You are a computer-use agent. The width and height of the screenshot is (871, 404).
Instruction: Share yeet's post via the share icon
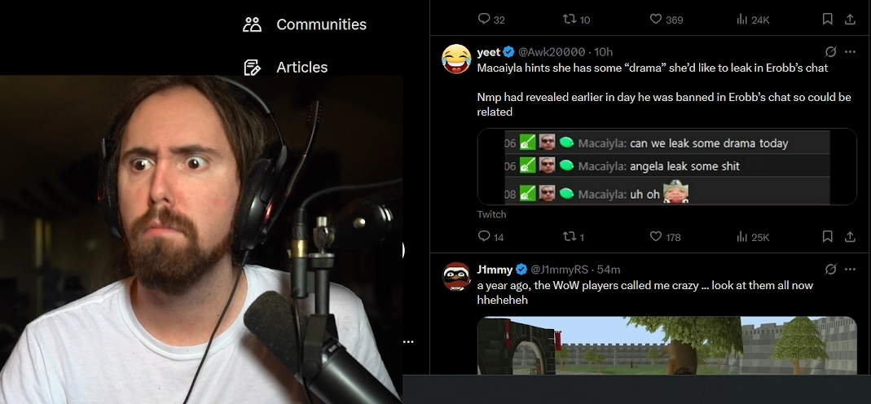(x=850, y=237)
